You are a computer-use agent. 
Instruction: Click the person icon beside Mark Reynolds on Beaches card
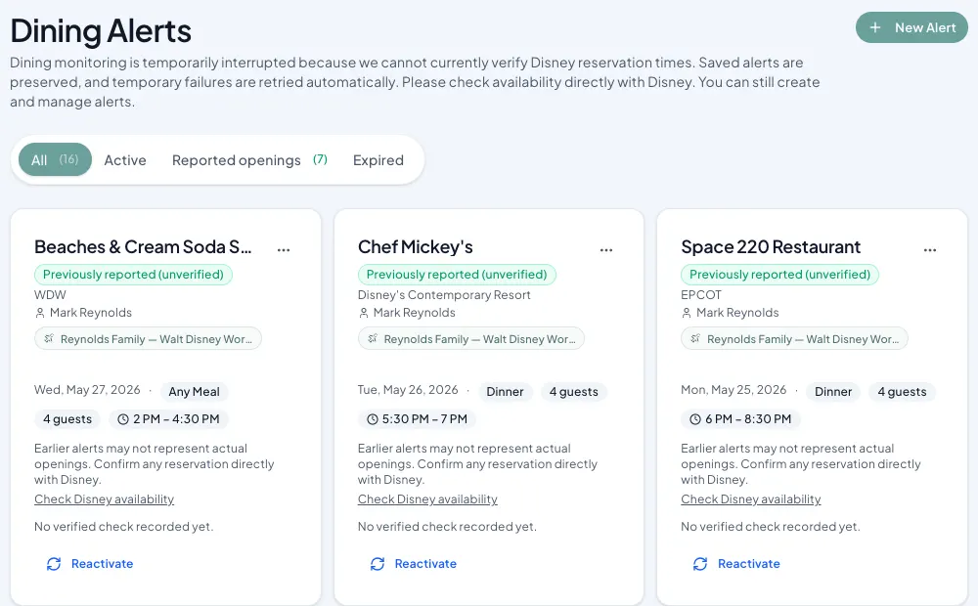tap(40, 313)
